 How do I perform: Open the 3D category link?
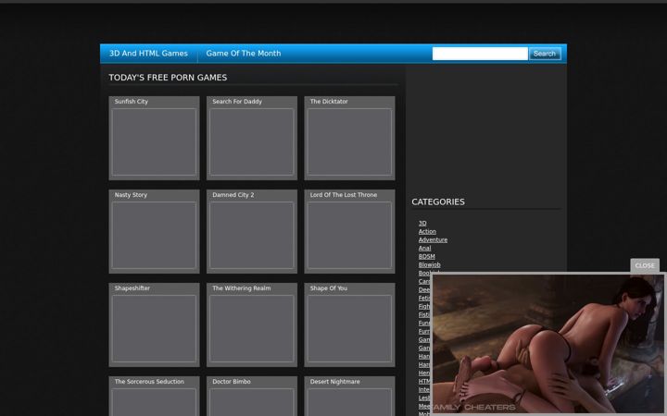point(422,224)
